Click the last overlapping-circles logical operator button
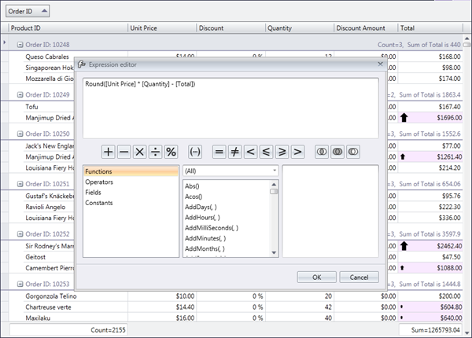 [x=352, y=152]
